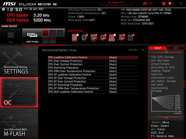186x139 pixels.
Task: Click the date Fri 28 Jan, 2022
Action: 34,9
